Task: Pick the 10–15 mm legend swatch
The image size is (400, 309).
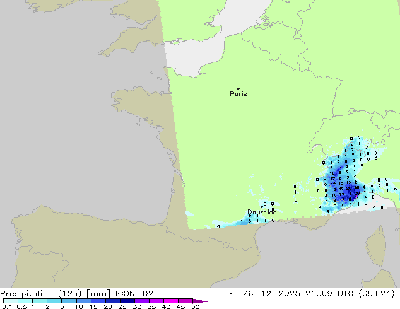Action: [83, 301]
